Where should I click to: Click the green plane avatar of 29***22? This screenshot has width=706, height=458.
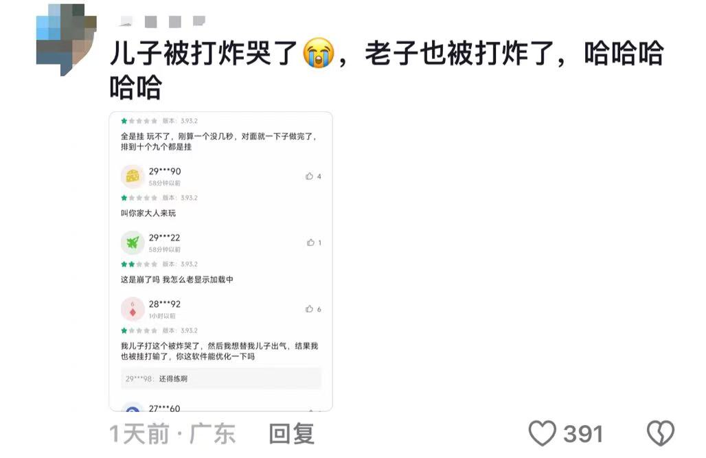[133, 243]
